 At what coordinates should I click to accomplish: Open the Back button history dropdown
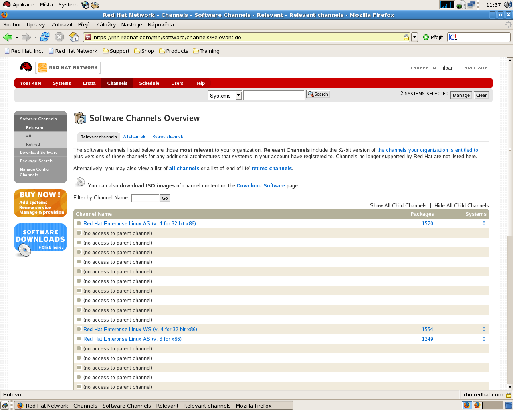tap(17, 37)
